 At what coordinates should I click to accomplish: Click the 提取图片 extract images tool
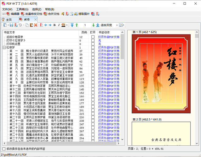(82, 14)
